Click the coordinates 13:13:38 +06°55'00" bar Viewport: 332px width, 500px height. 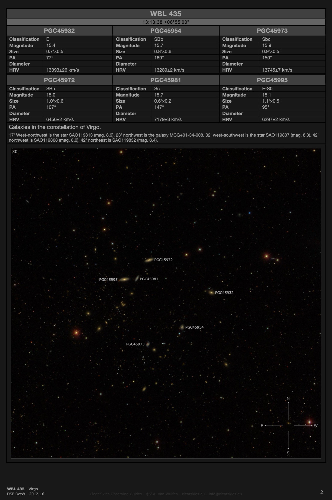[166, 22]
